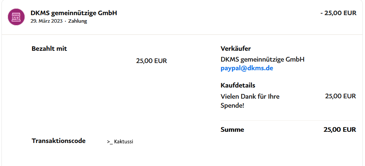Click the >_ prompt symbol before Kaktussi

tap(109, 142)
